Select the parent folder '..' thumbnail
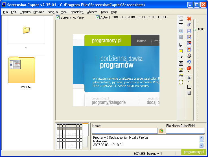The height and width of the screenshot is (157, 208). click(26, 30)
